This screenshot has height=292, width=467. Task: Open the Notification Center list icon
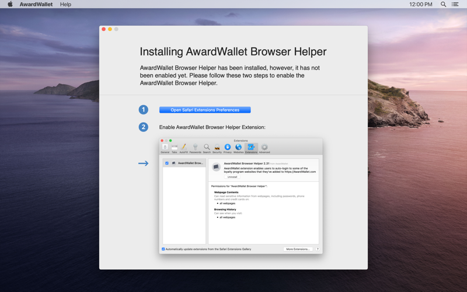455,4
